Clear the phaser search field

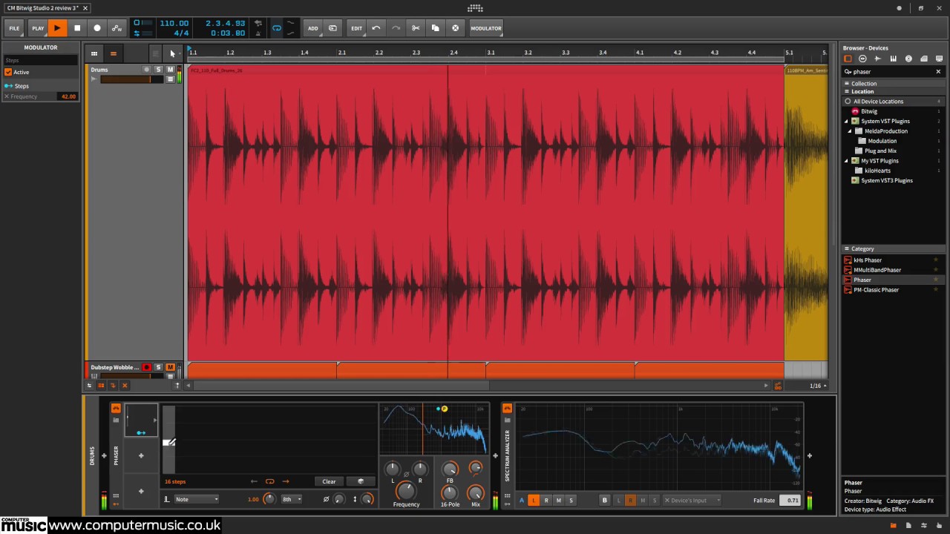click(x=938, y=72)
